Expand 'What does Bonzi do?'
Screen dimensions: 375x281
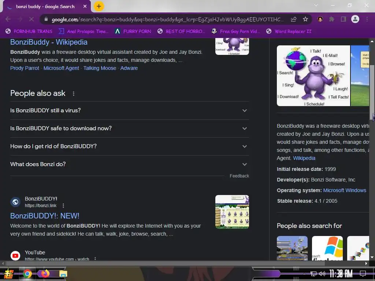pos(130,164)
